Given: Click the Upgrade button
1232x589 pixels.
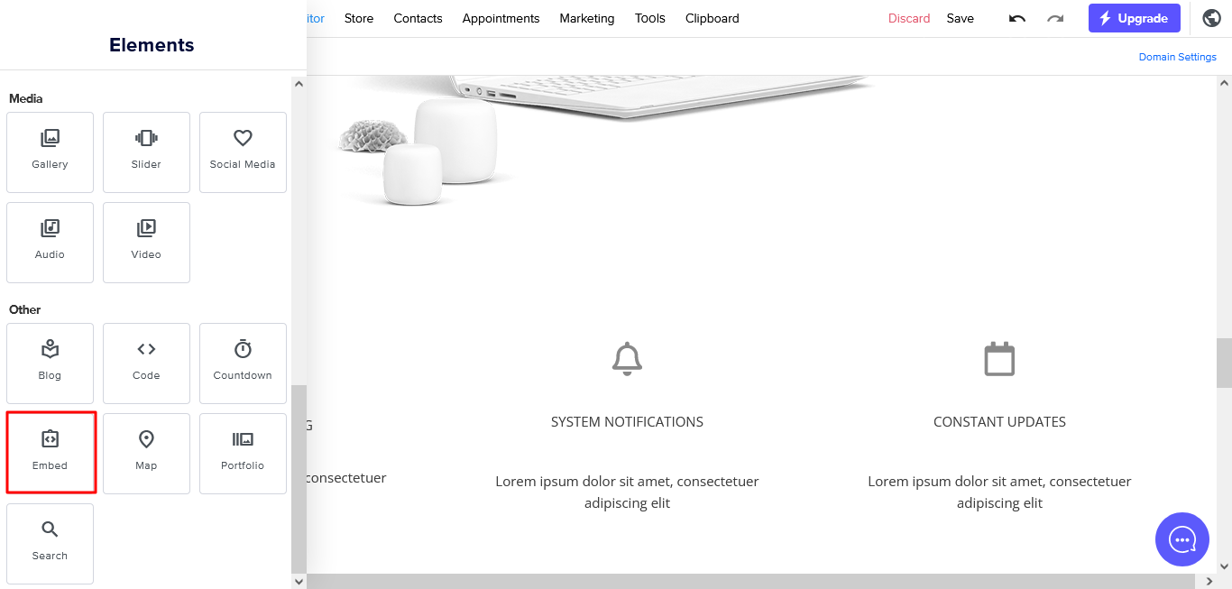Looking at the screenshot, I should 1135,18.
